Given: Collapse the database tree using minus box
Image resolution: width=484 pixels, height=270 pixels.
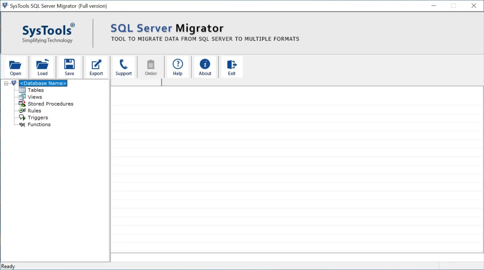Looking at the screenshot, I should 6,83.
